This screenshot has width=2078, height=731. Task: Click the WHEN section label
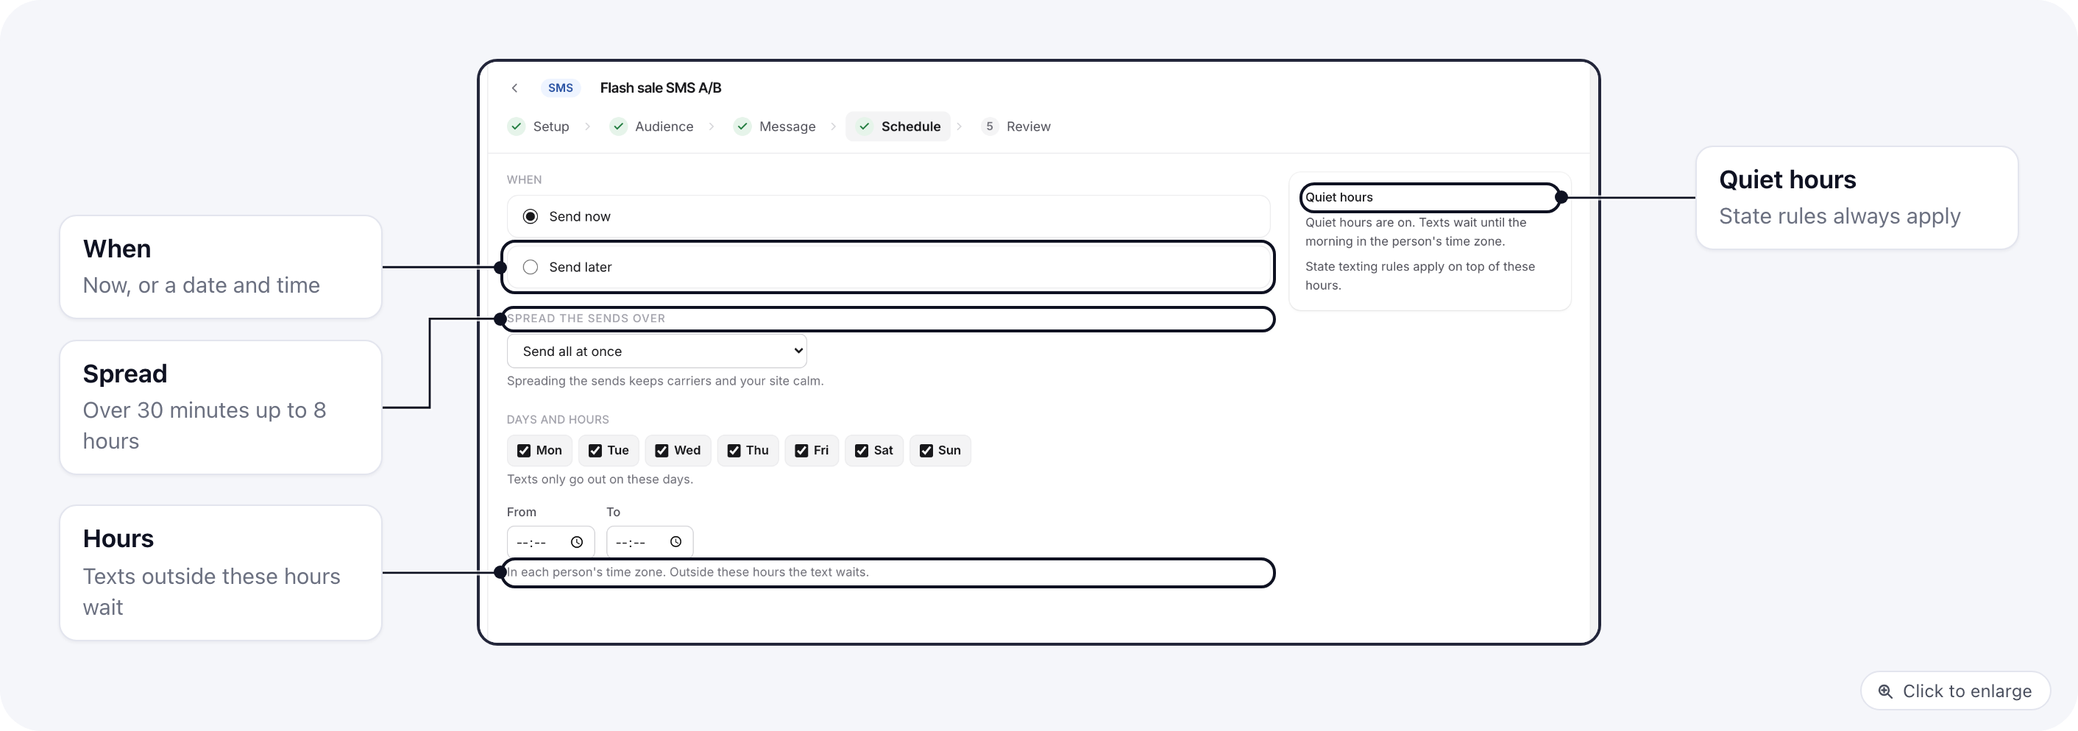point(525,179)
